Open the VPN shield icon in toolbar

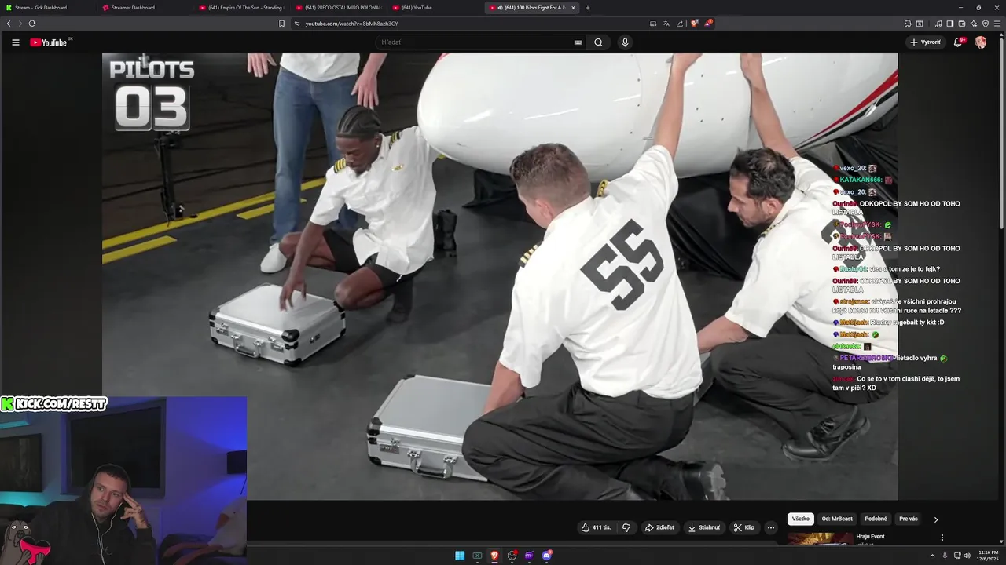click(x=986, y=24)
